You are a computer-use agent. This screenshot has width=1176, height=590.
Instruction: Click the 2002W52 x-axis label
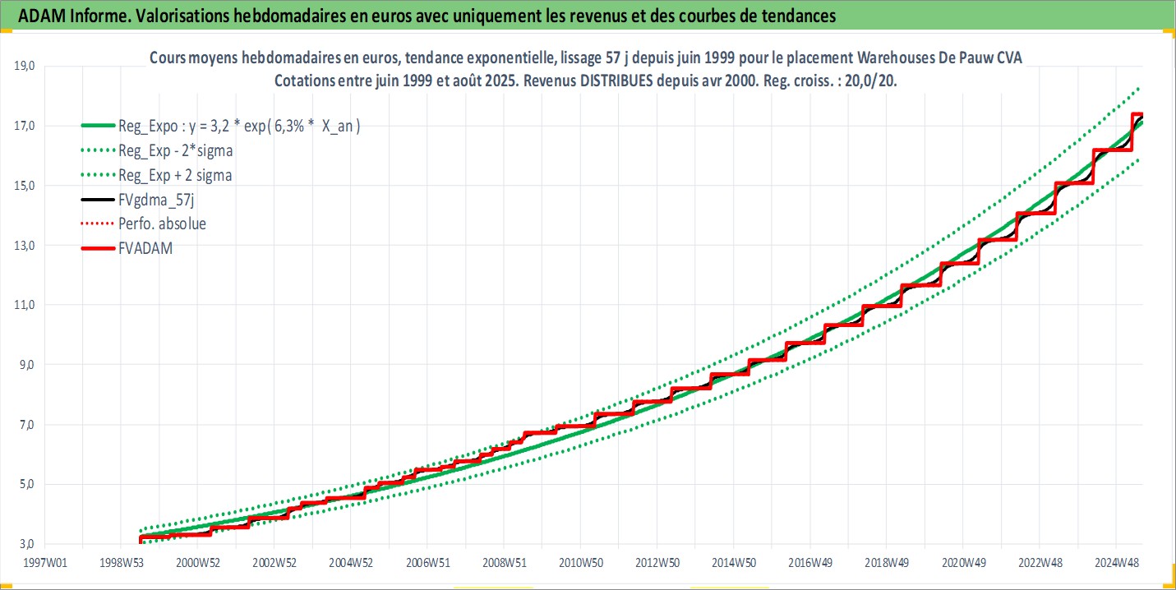tap(274, 563)
